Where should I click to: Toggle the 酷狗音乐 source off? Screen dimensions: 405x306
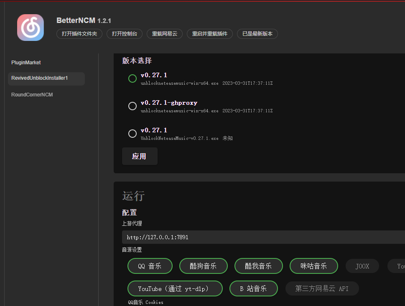coord(203,266)
